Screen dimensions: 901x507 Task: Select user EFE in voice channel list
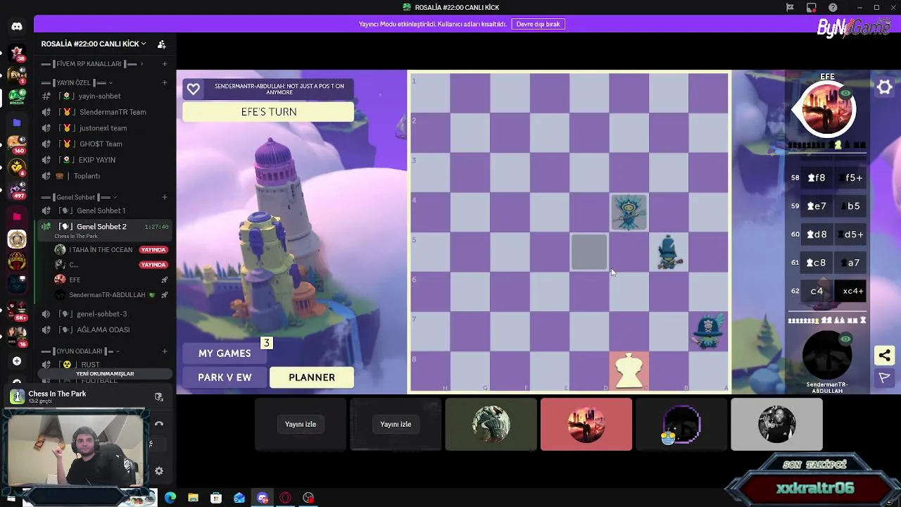[x=111, y=280]
